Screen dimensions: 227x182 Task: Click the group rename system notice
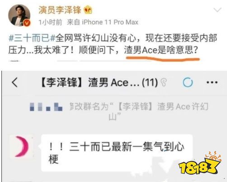[x=119, y=111]
